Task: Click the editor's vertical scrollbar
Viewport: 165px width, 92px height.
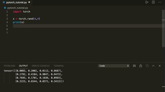Action: (x=163, y=28)
